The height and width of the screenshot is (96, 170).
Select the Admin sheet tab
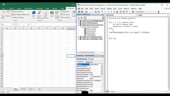tap(23, 89)
